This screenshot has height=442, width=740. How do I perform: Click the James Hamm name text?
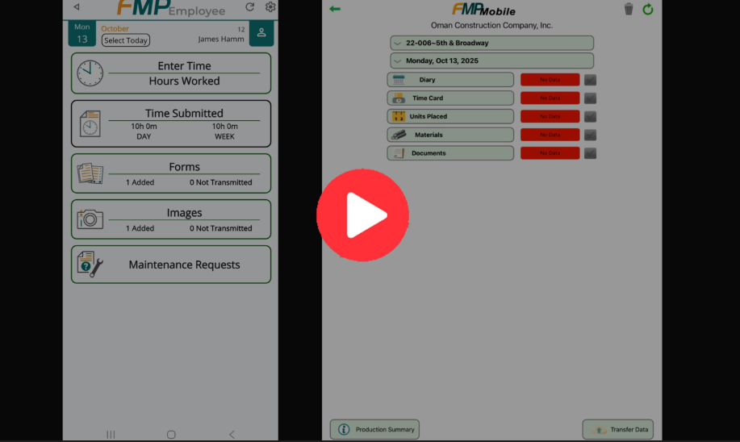tap(221, 40)
